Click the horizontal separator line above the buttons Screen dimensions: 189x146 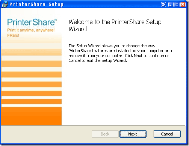coord(93,125)
